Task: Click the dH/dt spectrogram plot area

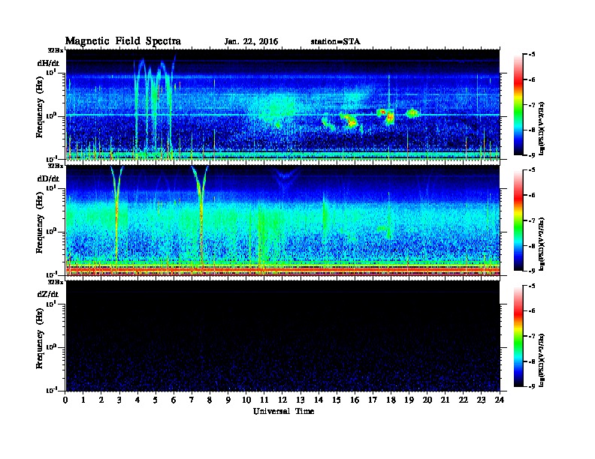Action: coord(282,105)
